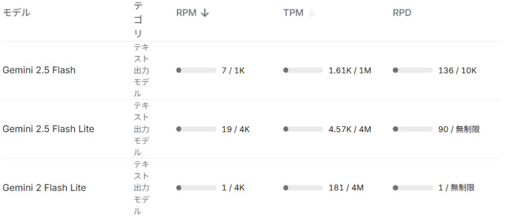Click Gemini 2.5 Flash TPM usage bar
507x216 pixels.
[303, 71]
